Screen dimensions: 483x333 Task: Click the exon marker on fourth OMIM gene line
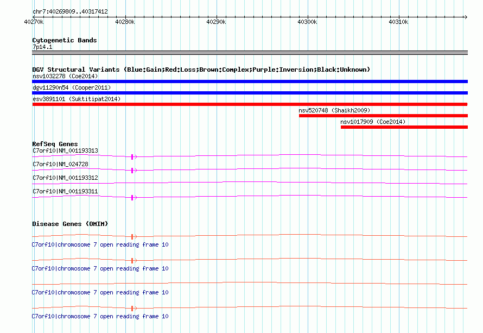point(132,309)
